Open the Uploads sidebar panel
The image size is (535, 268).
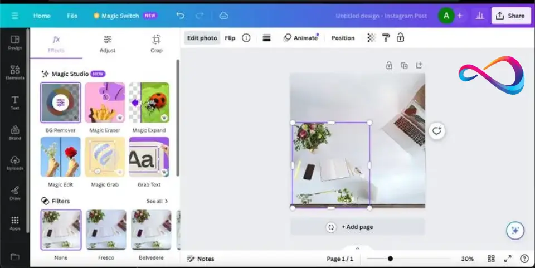pos(15,163)
